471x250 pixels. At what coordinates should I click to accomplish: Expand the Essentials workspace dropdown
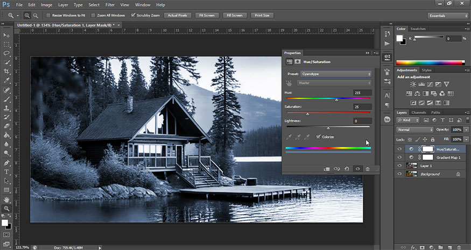click(x=448, y=16)
